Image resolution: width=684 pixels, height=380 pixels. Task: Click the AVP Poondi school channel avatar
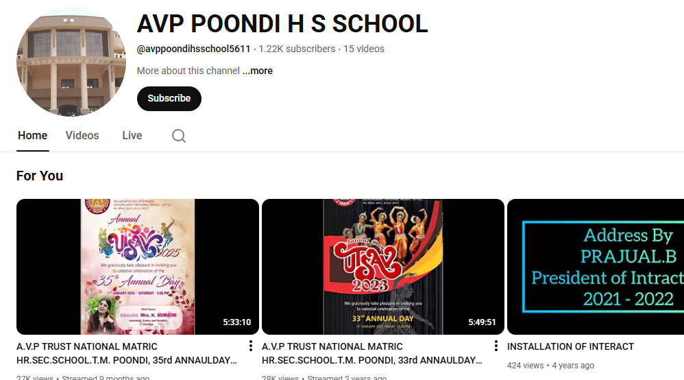point(71,62)
